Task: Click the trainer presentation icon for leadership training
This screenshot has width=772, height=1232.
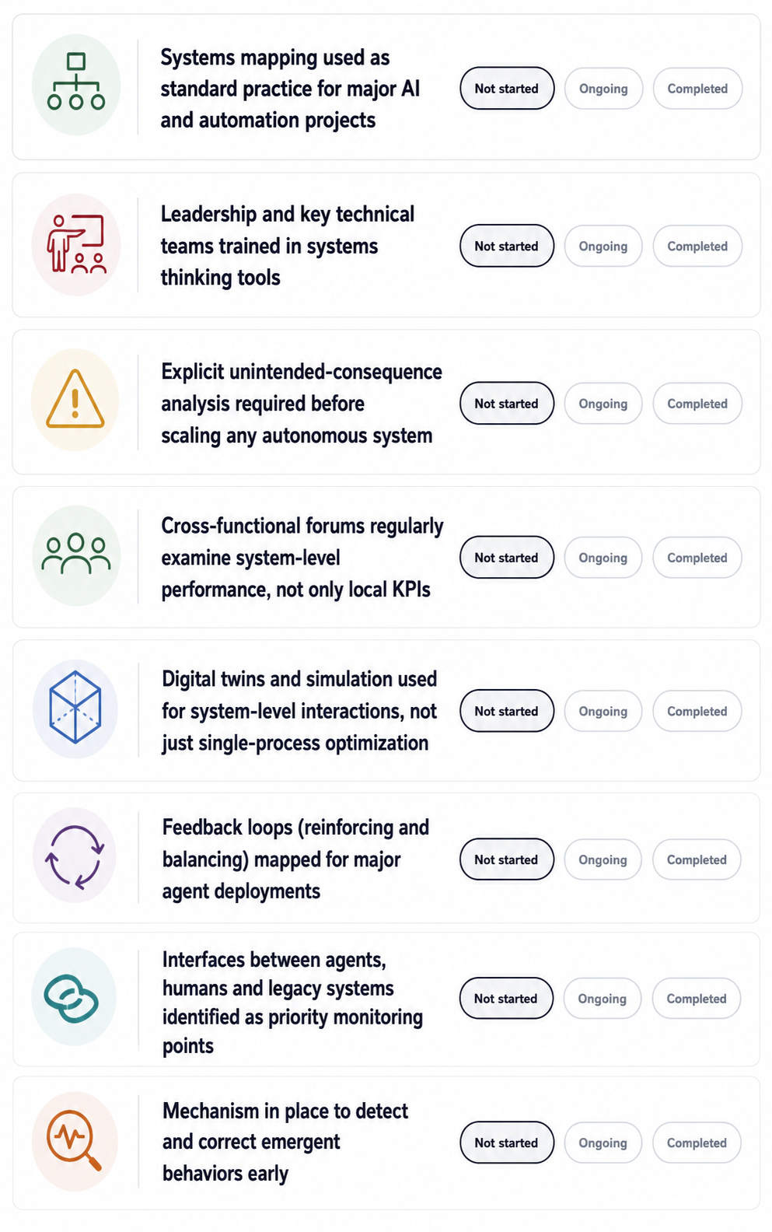Action: coord(76,244)
